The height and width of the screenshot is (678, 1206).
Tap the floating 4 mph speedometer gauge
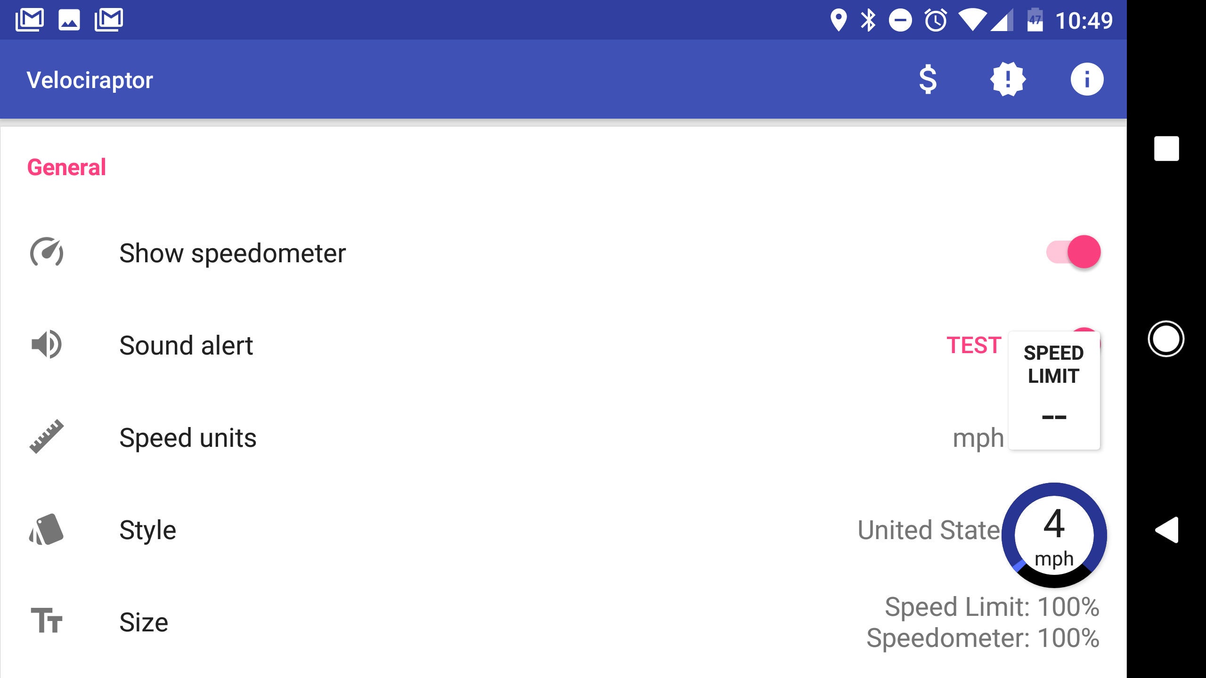pyautogui.click(x=1054, y=535)
